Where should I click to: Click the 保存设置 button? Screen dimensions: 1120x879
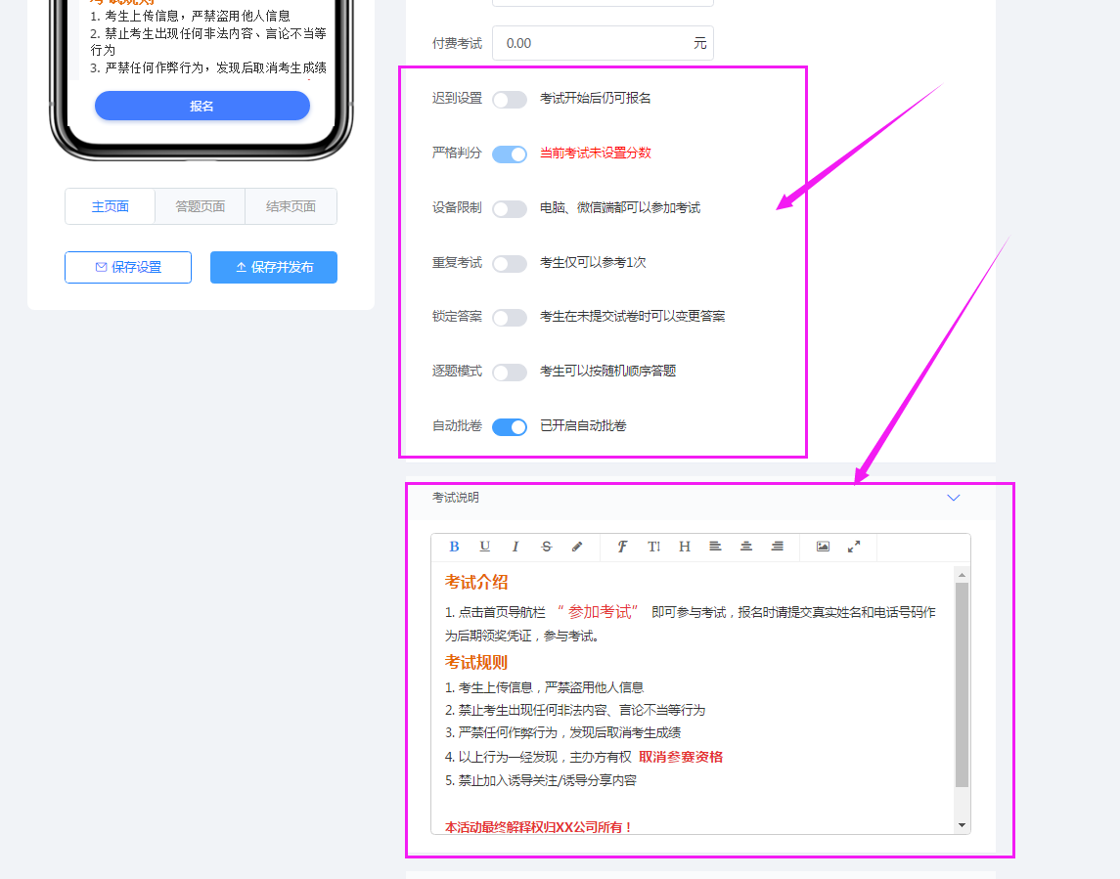(x=128, y=267)
